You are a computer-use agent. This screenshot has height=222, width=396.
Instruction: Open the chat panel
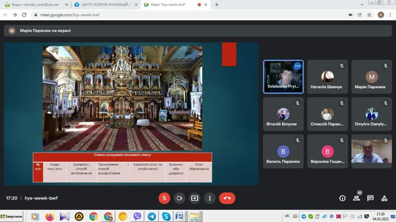click(x=370, y=198)
